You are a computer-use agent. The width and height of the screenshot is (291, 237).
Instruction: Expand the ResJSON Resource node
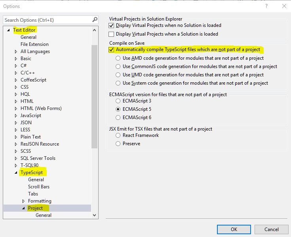coord(16,144)
